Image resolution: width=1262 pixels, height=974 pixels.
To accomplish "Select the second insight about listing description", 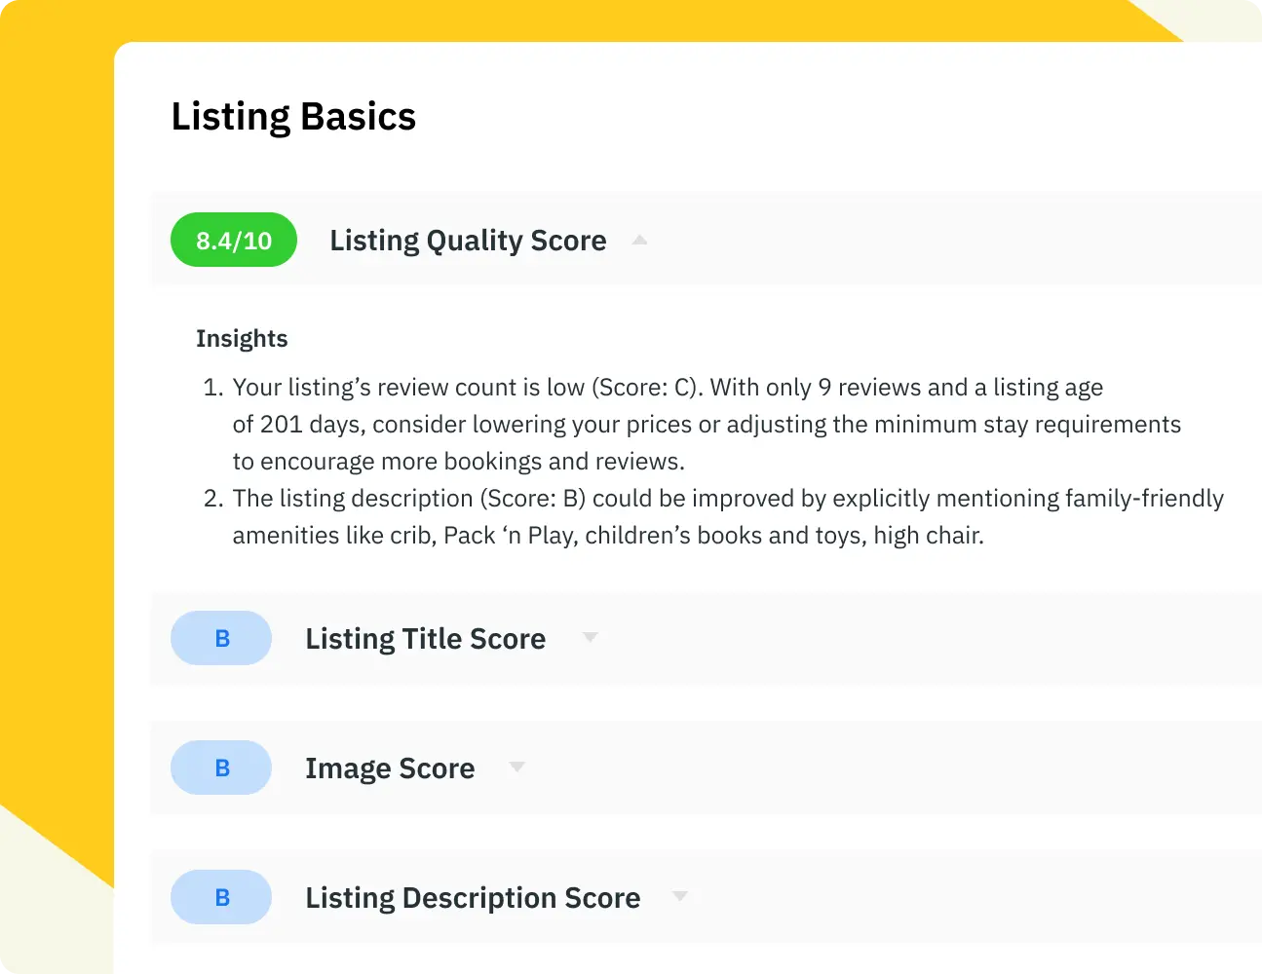I will point(728,516).
